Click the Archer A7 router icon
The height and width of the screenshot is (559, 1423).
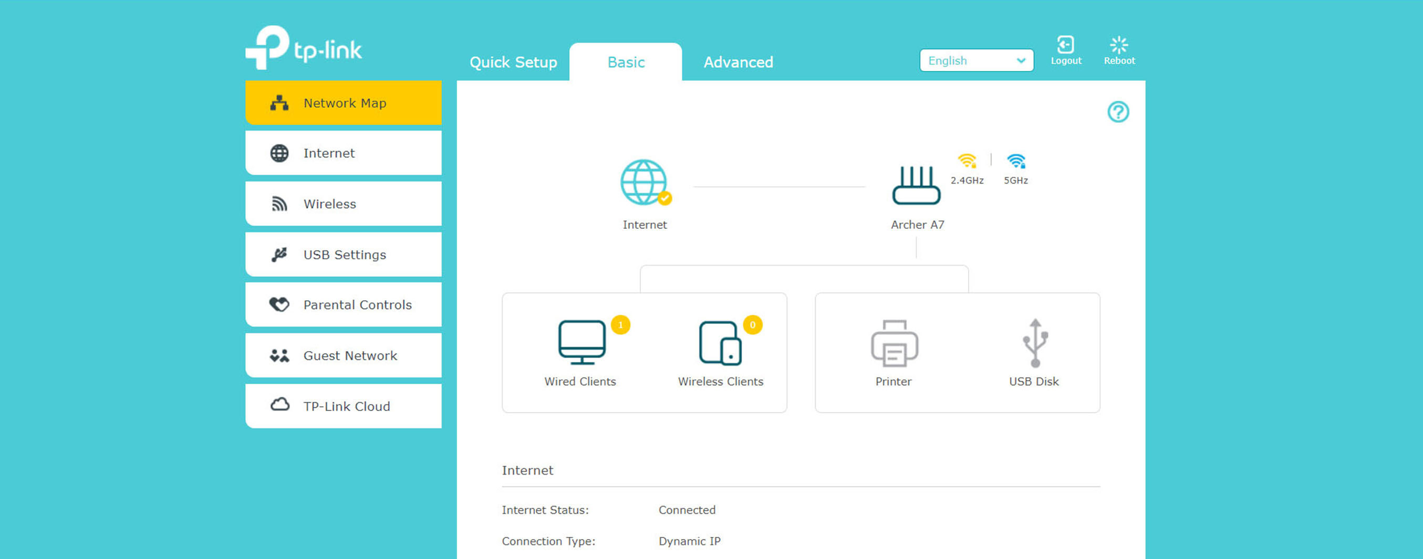[916, 185]
